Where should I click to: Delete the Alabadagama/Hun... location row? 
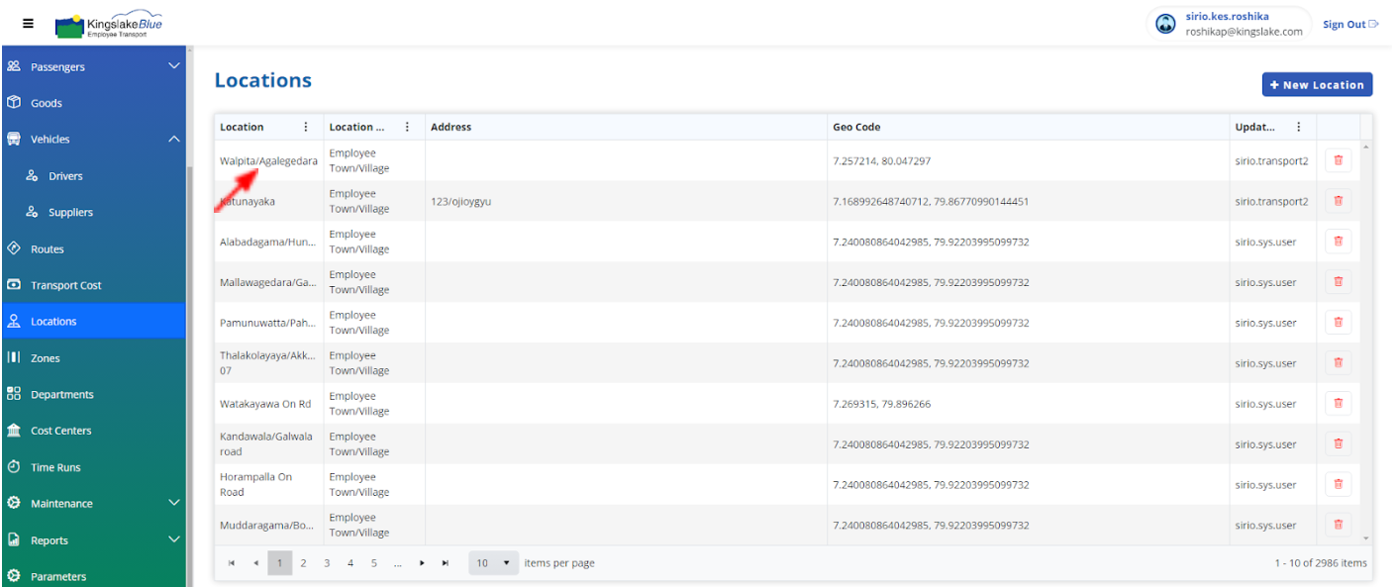click(1338, 242)
